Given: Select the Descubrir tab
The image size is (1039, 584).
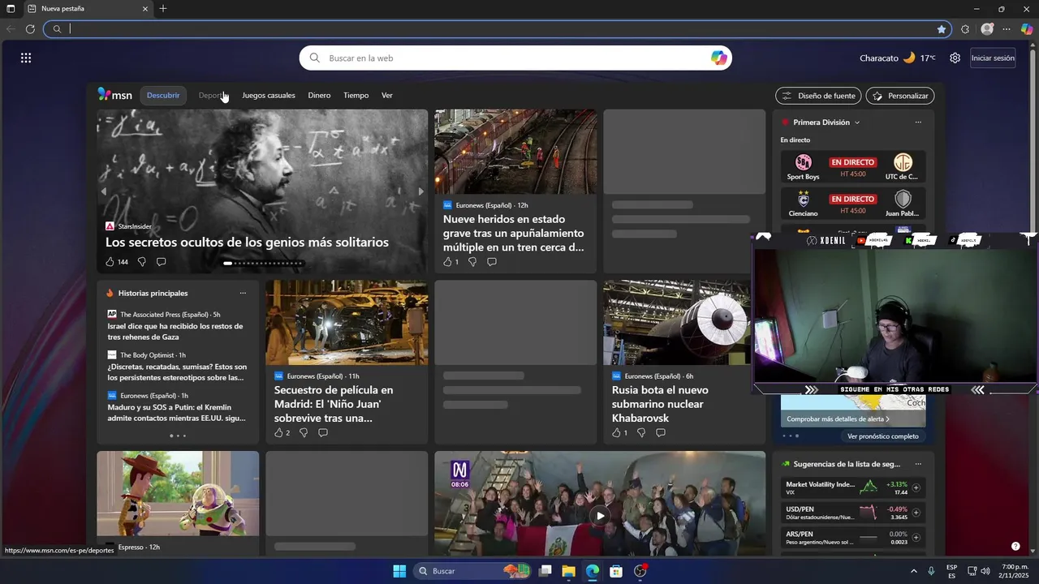Looking at the screenshot, I should point(163,95).
